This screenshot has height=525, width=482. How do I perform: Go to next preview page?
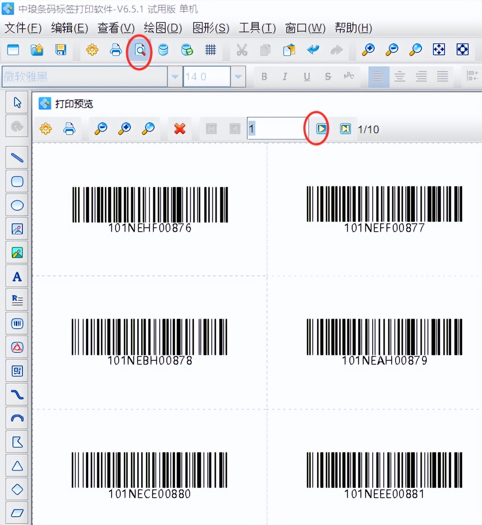pos(321,129)
